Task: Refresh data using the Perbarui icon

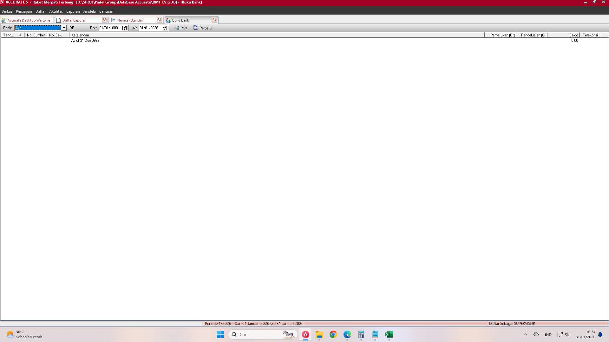Action: [195, 28]
